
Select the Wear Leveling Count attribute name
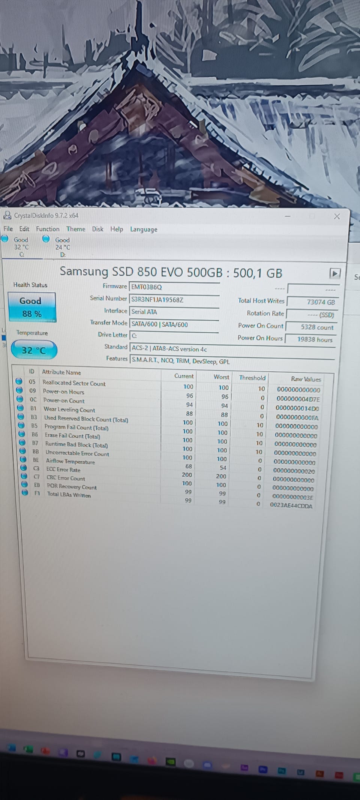[x=69, y=410]
